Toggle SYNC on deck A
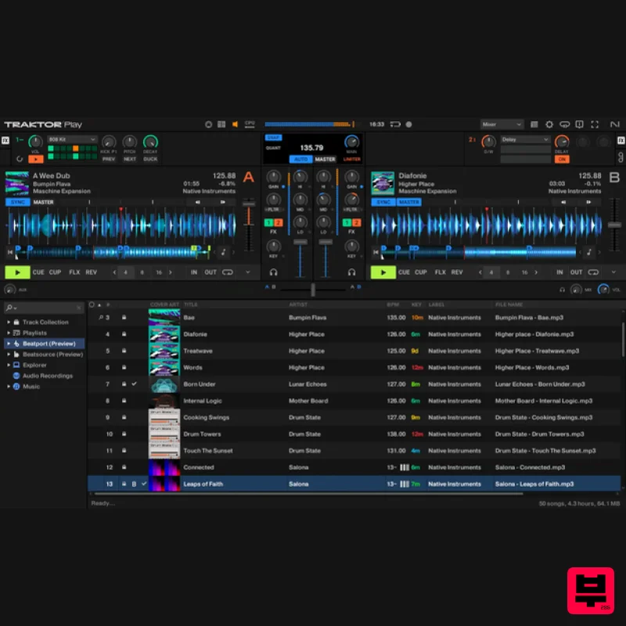This screenshot has width=626, height=626. [x=18, y=203]
